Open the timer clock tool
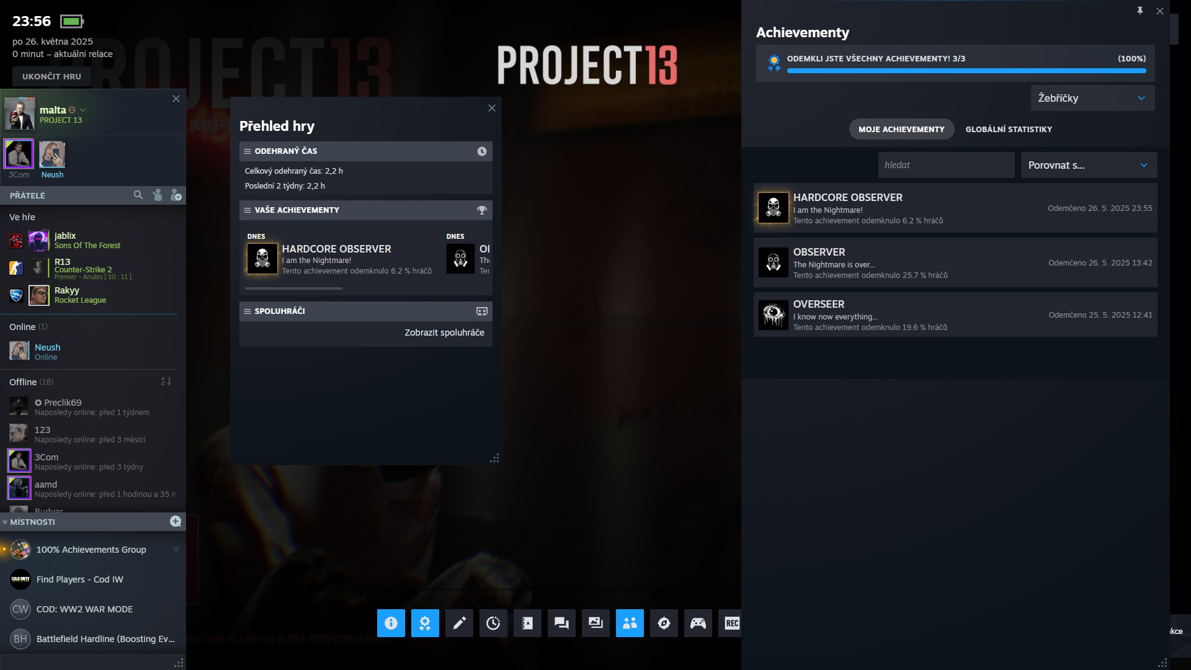The height and width of the screenshot is (670, 1191). tap(493, 623)
